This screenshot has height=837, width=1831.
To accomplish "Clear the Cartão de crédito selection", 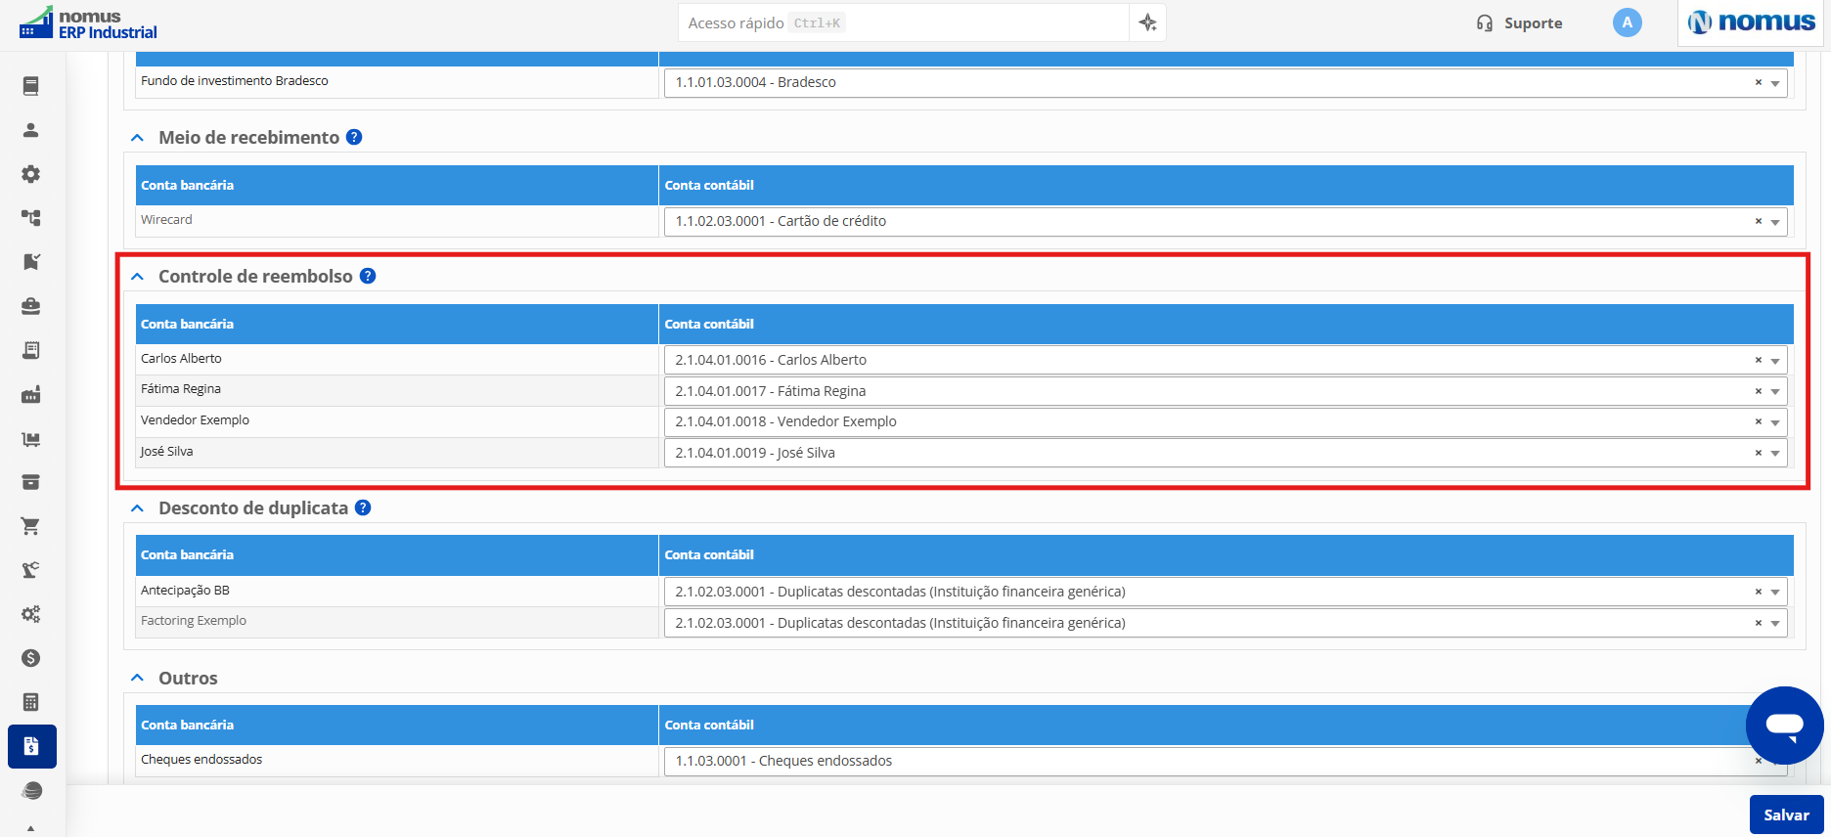I will (x=1758, y=221).
